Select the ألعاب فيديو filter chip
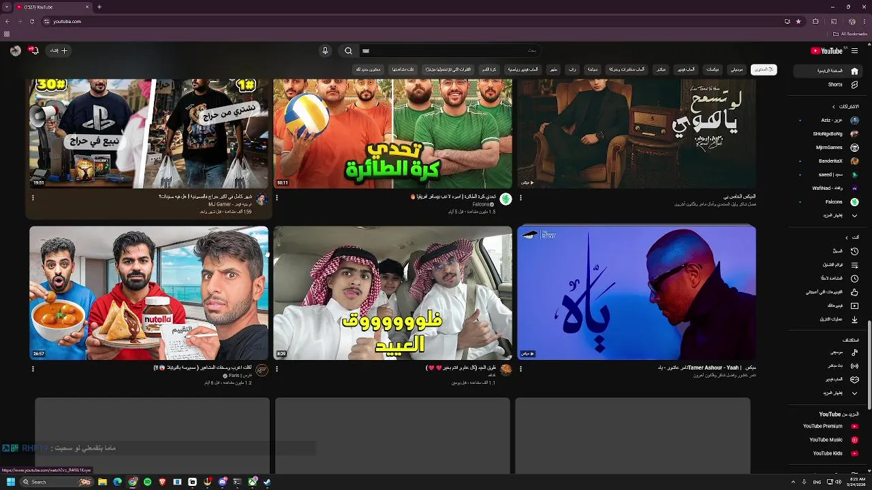Viewport: 872px width, 490px height. (686, 69)
